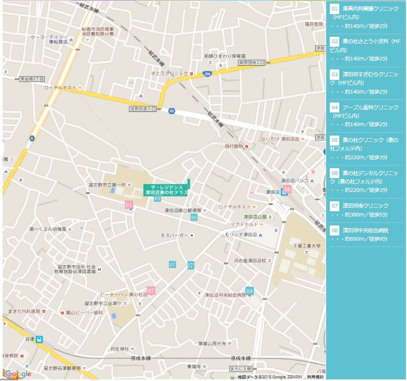Select 02 奏の杜さとう小児科 in the list

click(366, 45)
